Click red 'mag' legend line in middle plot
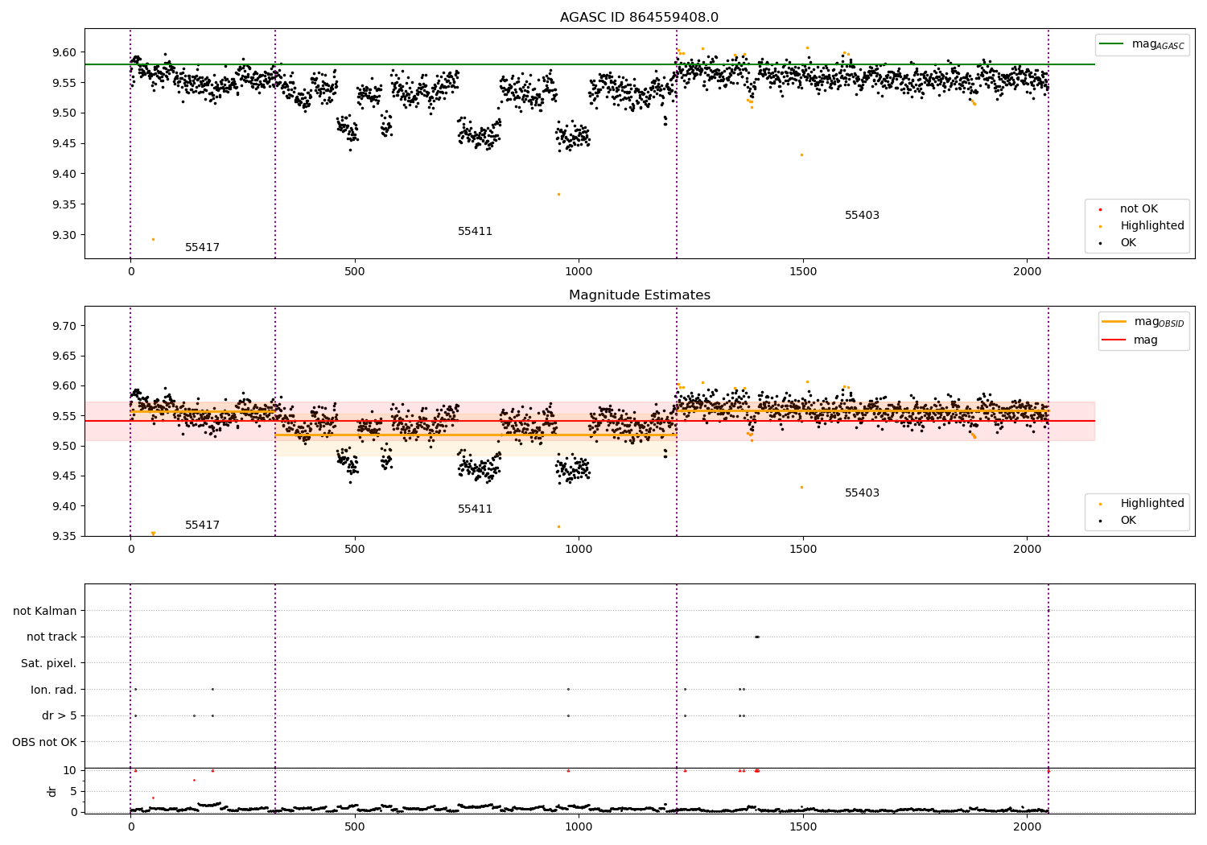The width and height of the screenshot is (1207, 845). 1114,340
